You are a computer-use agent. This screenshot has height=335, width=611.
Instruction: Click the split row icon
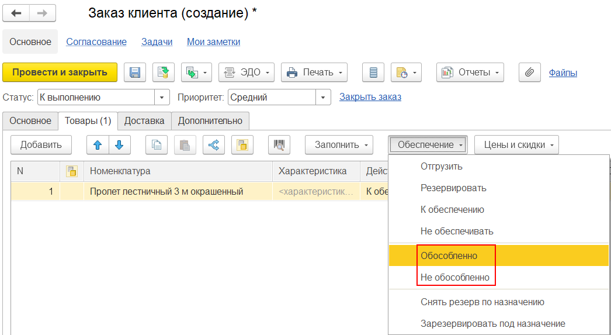coord(214,145)
